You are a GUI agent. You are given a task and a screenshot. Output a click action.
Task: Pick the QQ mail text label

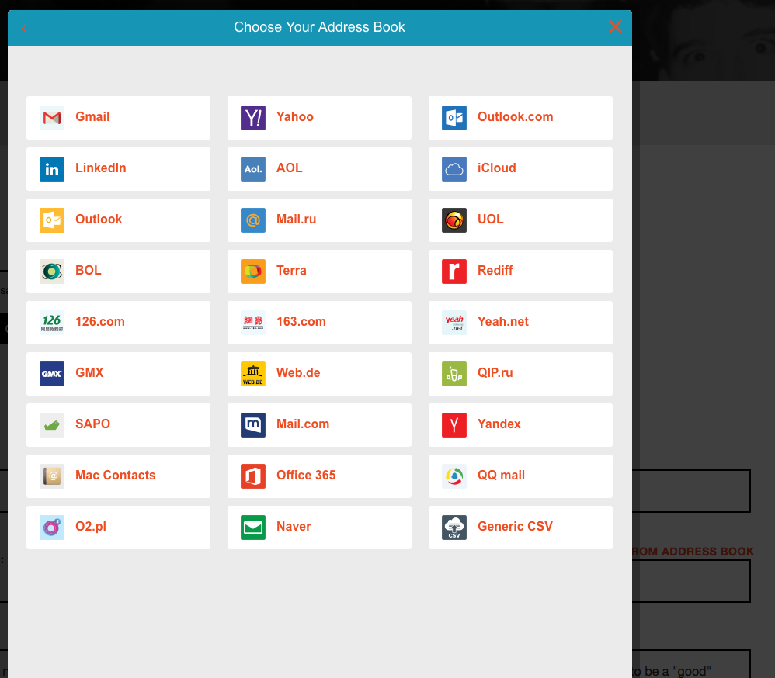click(x=501, y=476)
